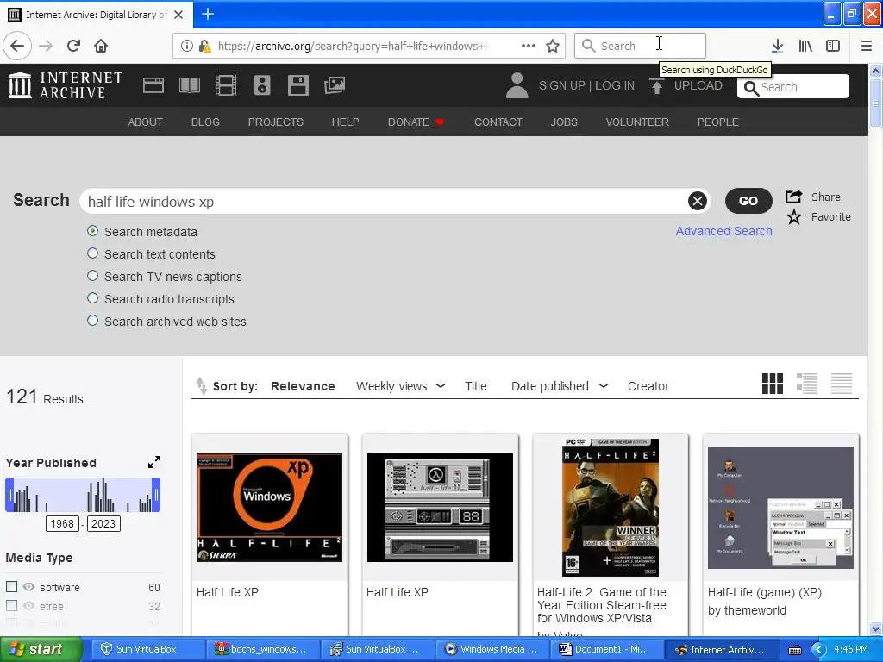Viewport: 883px width, 662px height.
Task: Sort results by Title
Action: [x=476, y=386]
